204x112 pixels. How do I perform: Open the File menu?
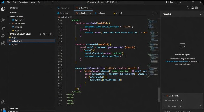[8, 2]
